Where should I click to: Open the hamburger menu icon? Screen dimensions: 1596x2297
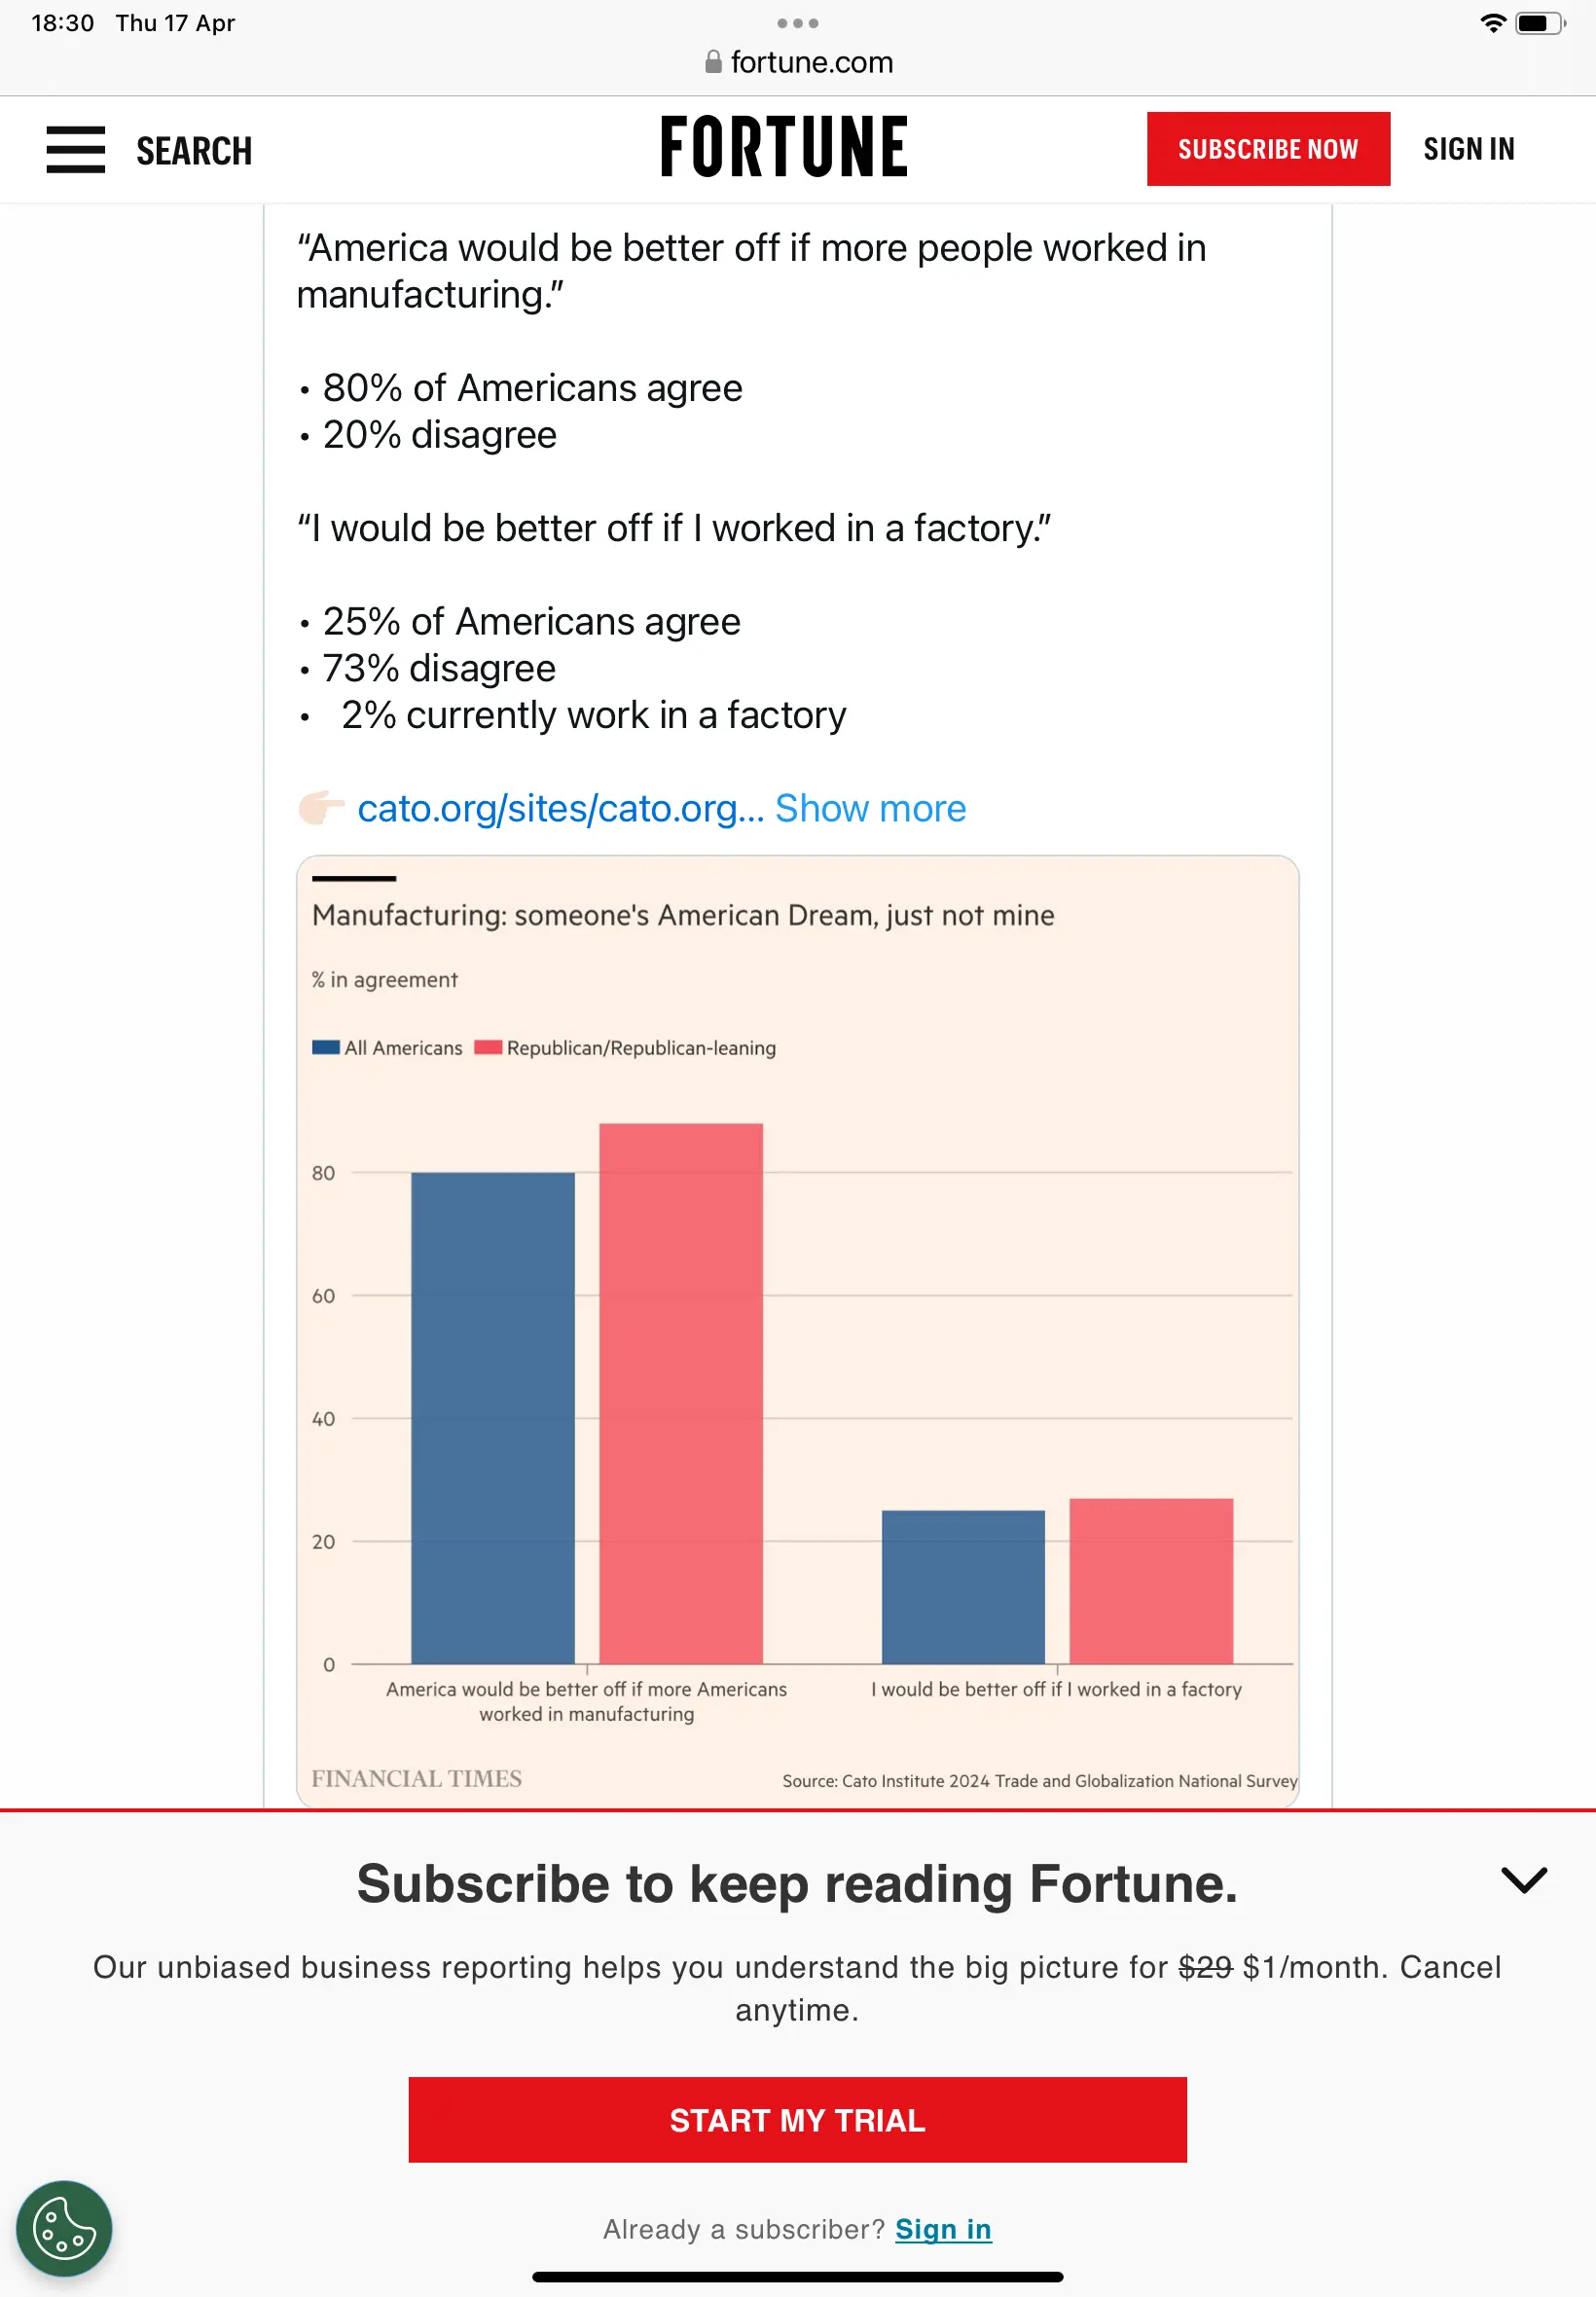[75, 150]
